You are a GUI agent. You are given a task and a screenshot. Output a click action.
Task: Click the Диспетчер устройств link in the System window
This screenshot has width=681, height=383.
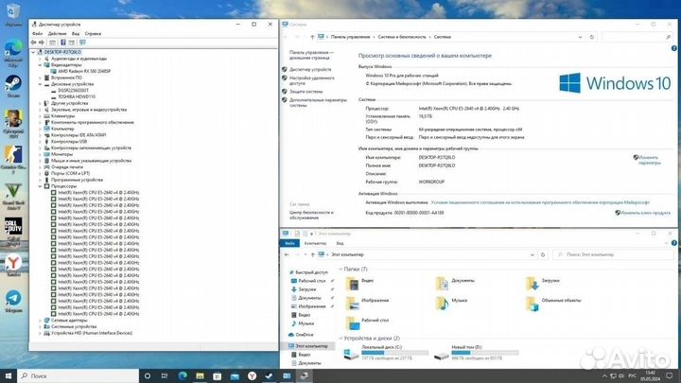point(310,69)
